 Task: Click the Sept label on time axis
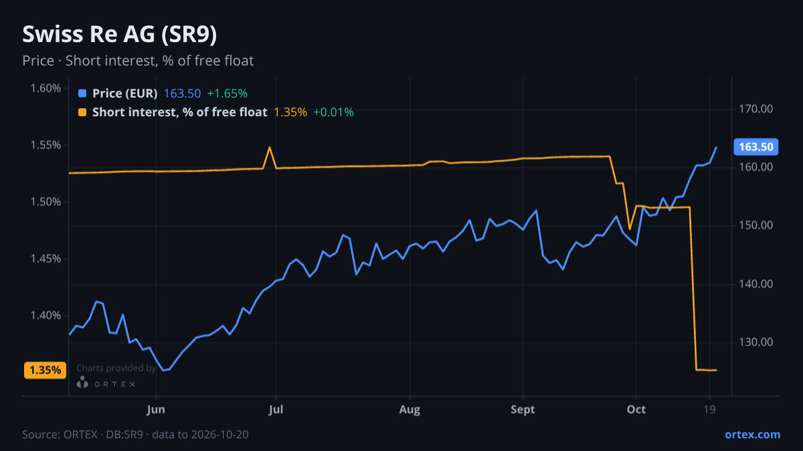[523, 410]
